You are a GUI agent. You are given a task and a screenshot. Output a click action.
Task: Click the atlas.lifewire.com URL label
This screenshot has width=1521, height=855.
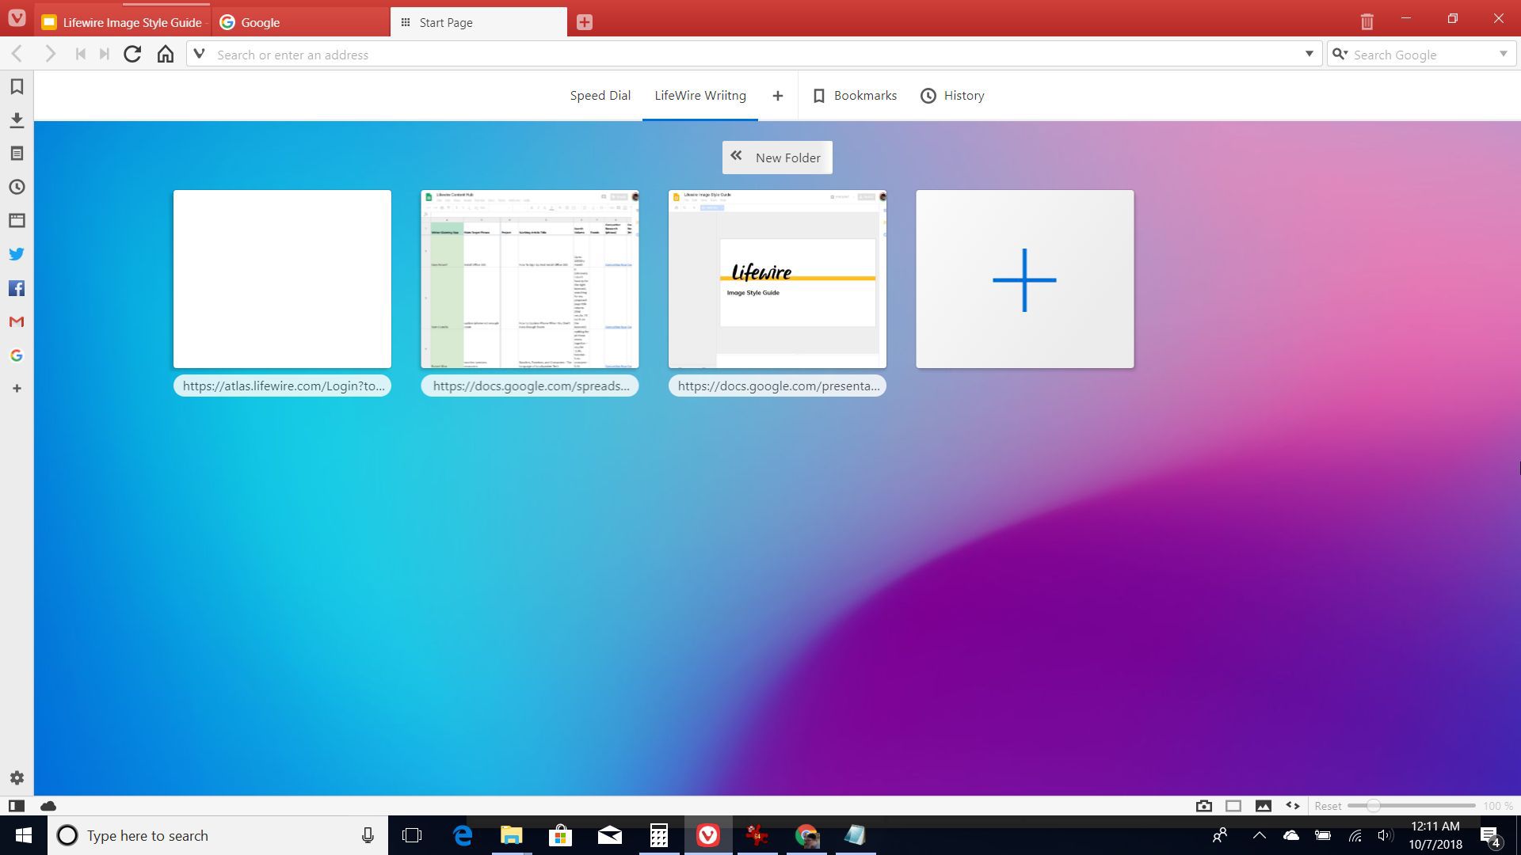[x=282, y=386]
